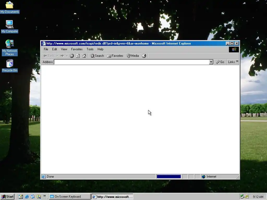Click the page icon in the status bar
Screen dimensions: 267x200
tap(44, 177)
